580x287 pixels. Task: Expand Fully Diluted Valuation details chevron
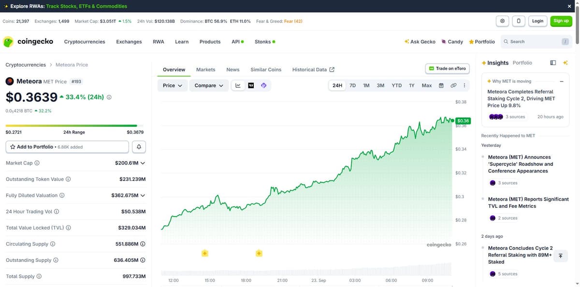pos(143,195)
